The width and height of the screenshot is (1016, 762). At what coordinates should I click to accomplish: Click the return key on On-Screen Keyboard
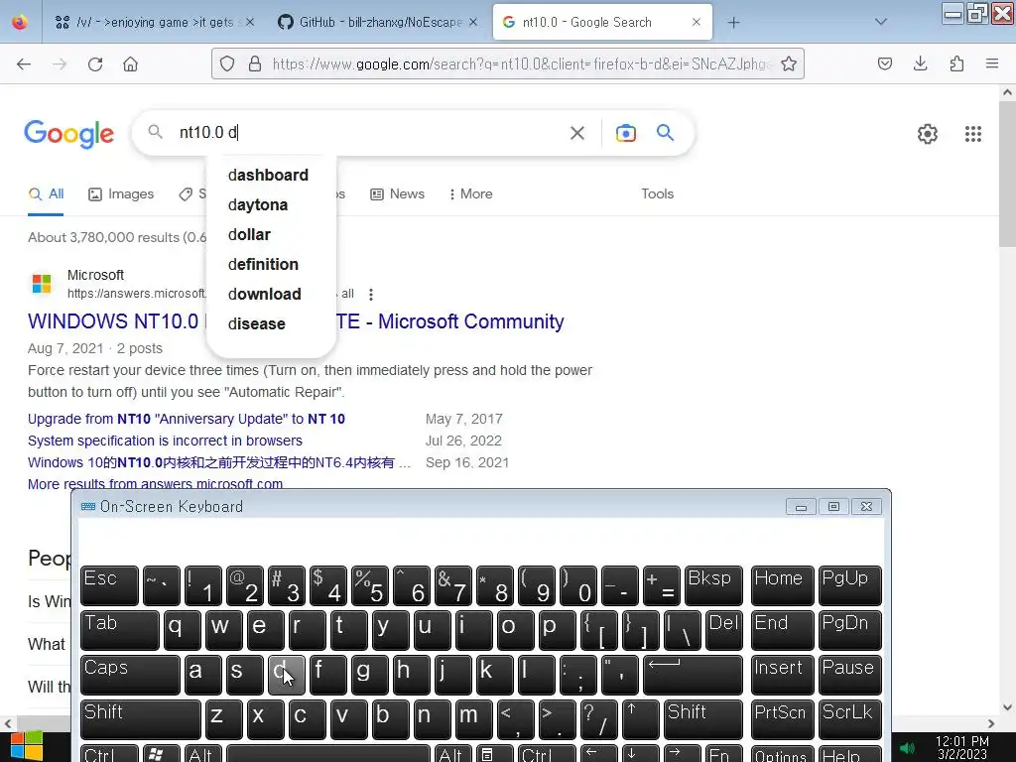point(693,675)
